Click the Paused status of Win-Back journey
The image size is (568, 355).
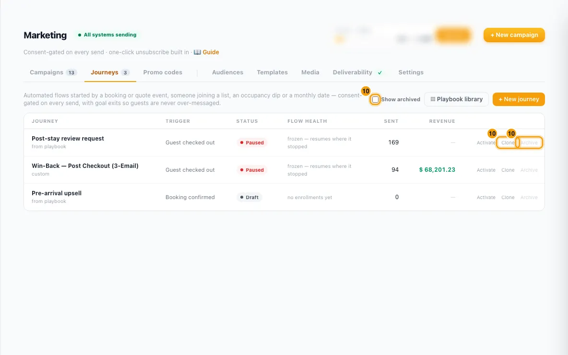pyautogui.click(x=252, y=170)
